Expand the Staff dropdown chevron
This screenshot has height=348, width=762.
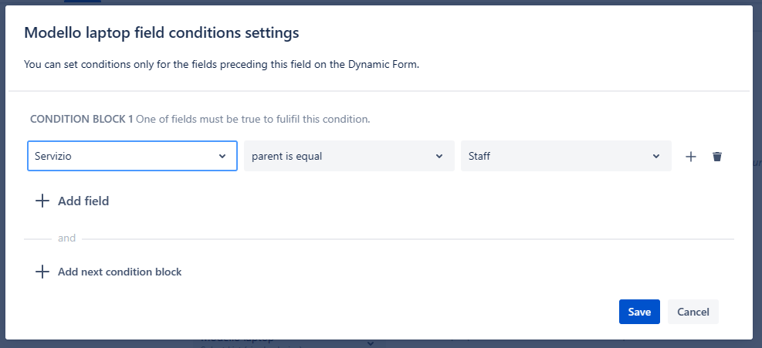(656, 156)
